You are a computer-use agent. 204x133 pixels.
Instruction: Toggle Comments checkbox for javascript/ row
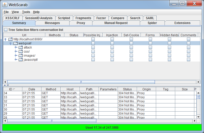pyautogui.click(x=188, y=59)
